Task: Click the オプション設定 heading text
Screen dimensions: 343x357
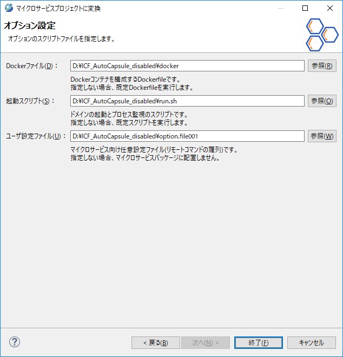Action: tap(30, 26)
